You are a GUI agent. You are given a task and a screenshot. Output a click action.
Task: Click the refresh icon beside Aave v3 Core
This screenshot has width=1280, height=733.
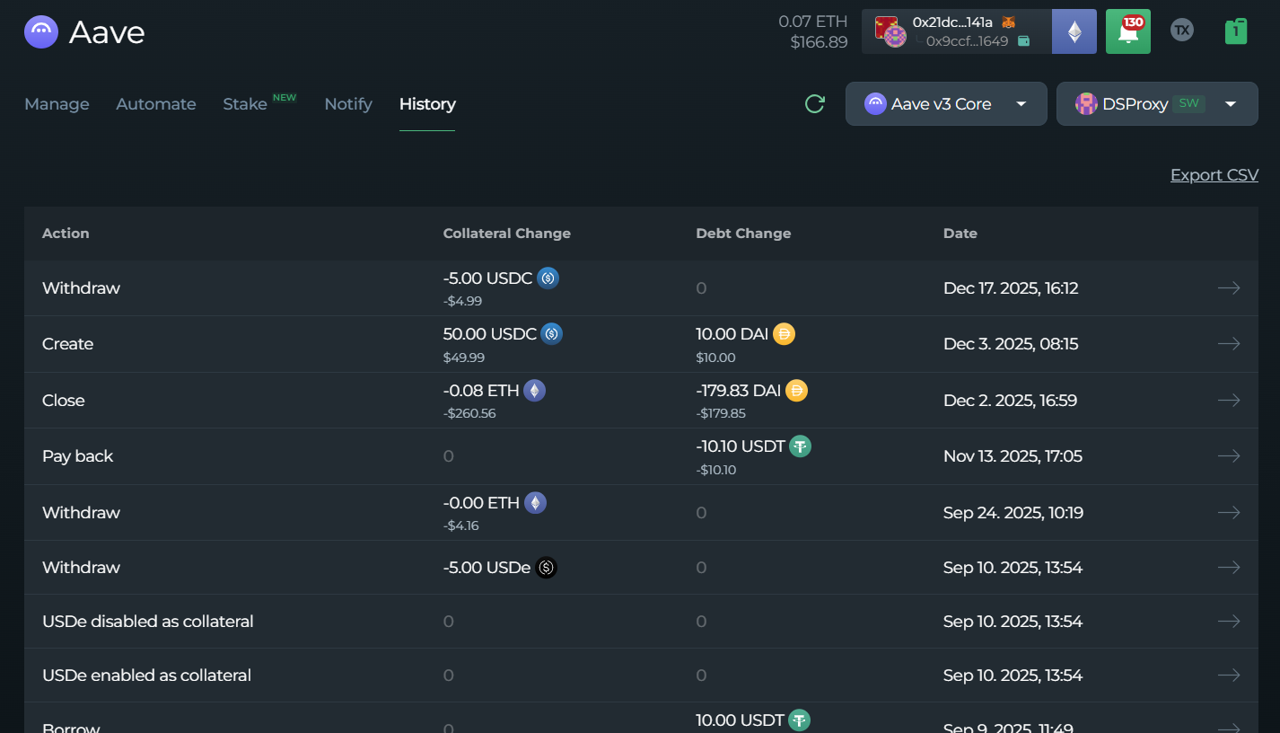(814, 104)
